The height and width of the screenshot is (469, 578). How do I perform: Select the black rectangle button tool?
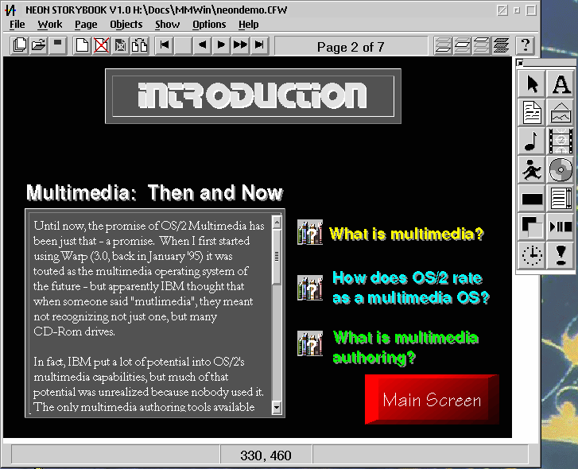531,198
